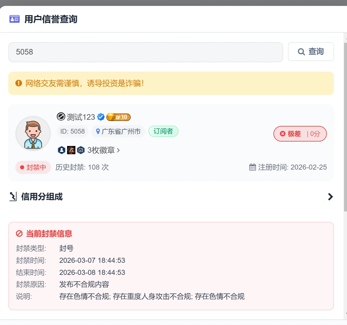
Task: Click ban start time 2026-03-07 18:44:53
Action: (92, 260)
